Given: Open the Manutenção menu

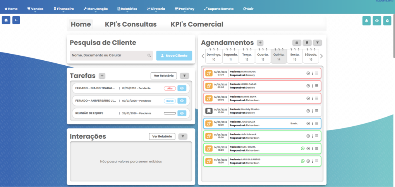Looking at the screenshot, I should (96, 9).
